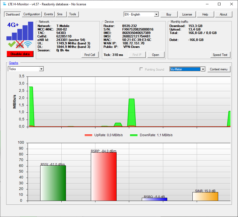
Task: Start the Speed Test button
Action: coord(220,55)
